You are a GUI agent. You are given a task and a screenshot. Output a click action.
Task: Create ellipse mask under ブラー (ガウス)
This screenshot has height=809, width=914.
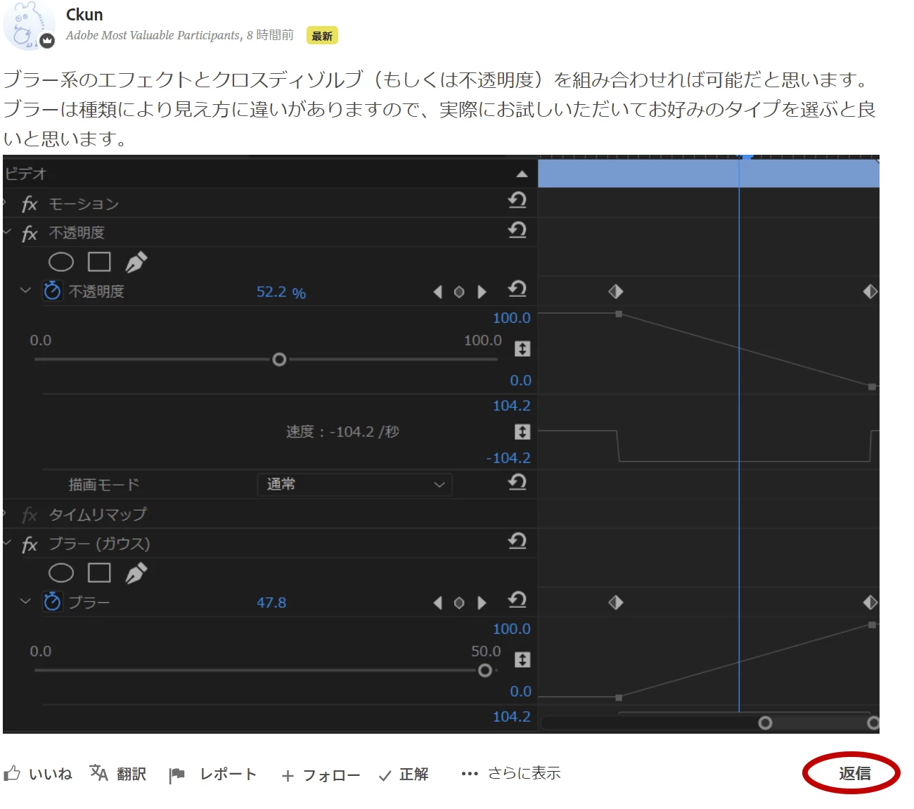61,573
